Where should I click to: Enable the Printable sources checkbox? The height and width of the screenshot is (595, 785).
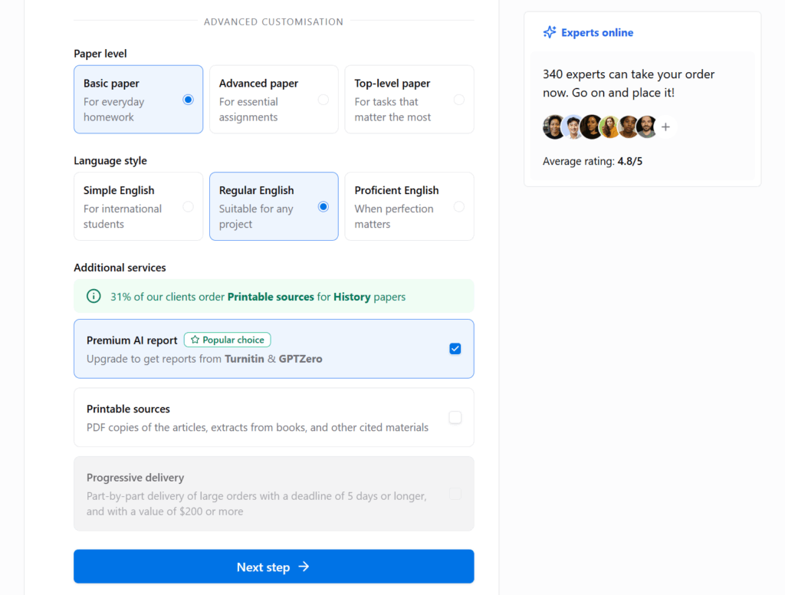click(455, 417)
